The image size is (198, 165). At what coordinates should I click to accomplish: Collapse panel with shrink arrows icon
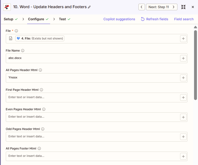(x=183, y=7)
